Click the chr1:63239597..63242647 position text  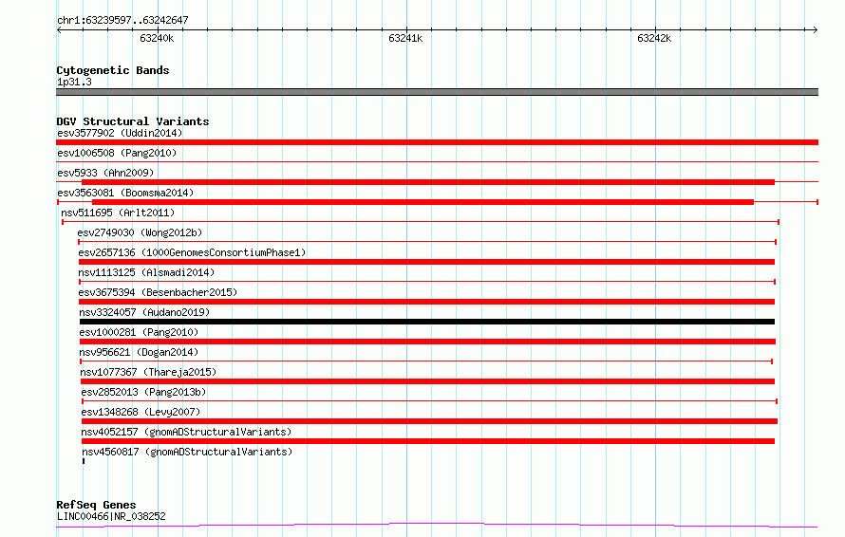pyautogui.click(x=122, y=20)
